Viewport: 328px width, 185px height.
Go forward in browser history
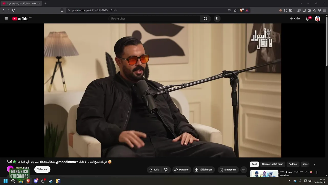pos(8,10)
